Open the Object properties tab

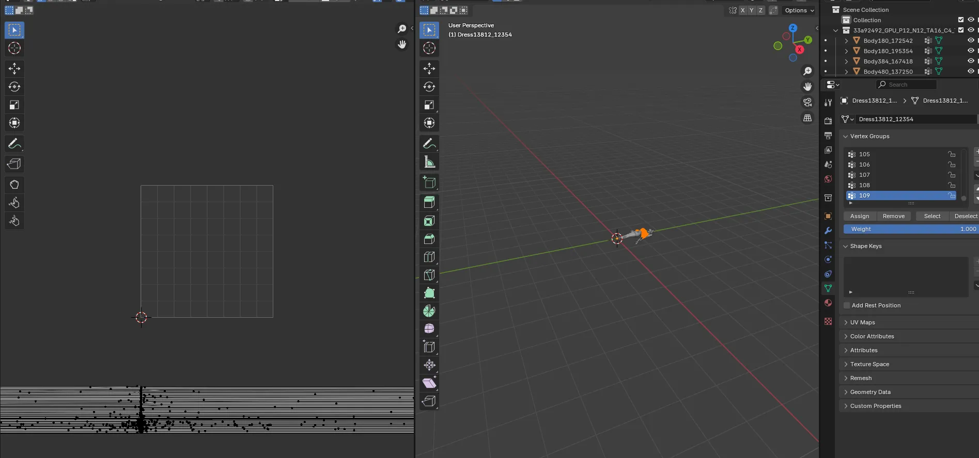coord(828,216)
